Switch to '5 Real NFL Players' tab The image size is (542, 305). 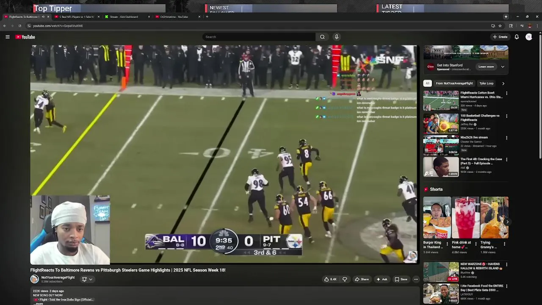click(77, 17)
